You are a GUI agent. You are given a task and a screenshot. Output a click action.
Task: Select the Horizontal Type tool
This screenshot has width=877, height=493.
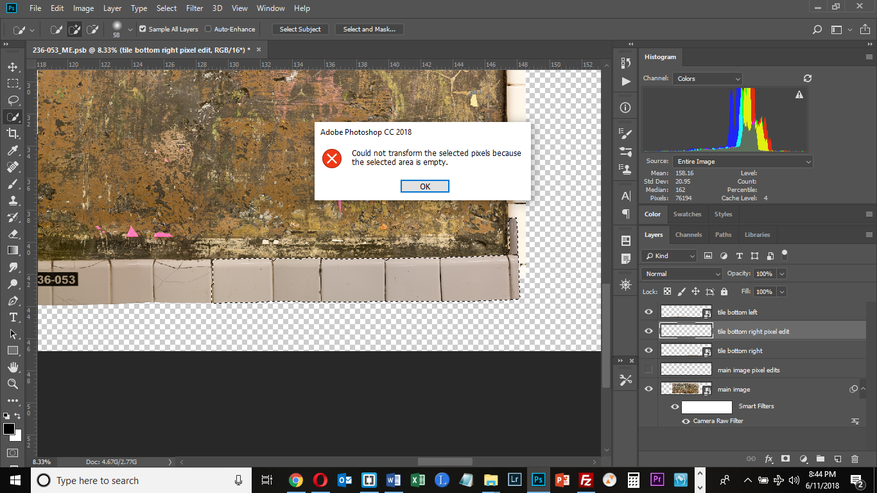coord(13,317)
